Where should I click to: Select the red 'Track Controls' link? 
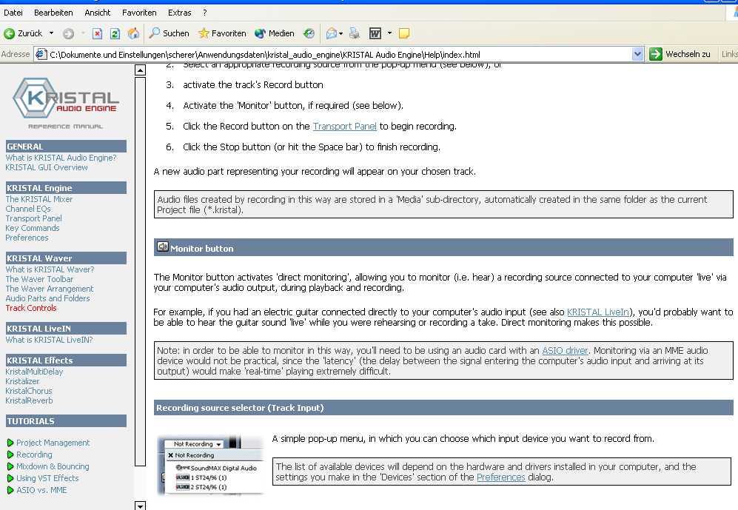click(x=31, y=308)
